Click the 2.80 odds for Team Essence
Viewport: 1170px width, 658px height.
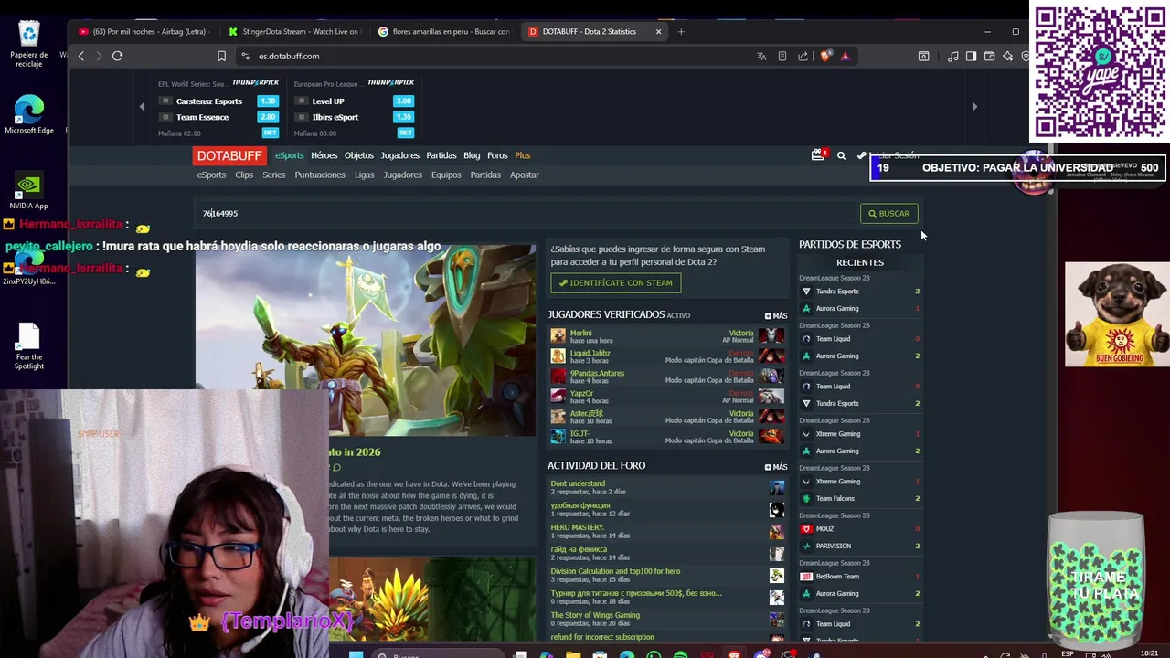coord(268,117)
